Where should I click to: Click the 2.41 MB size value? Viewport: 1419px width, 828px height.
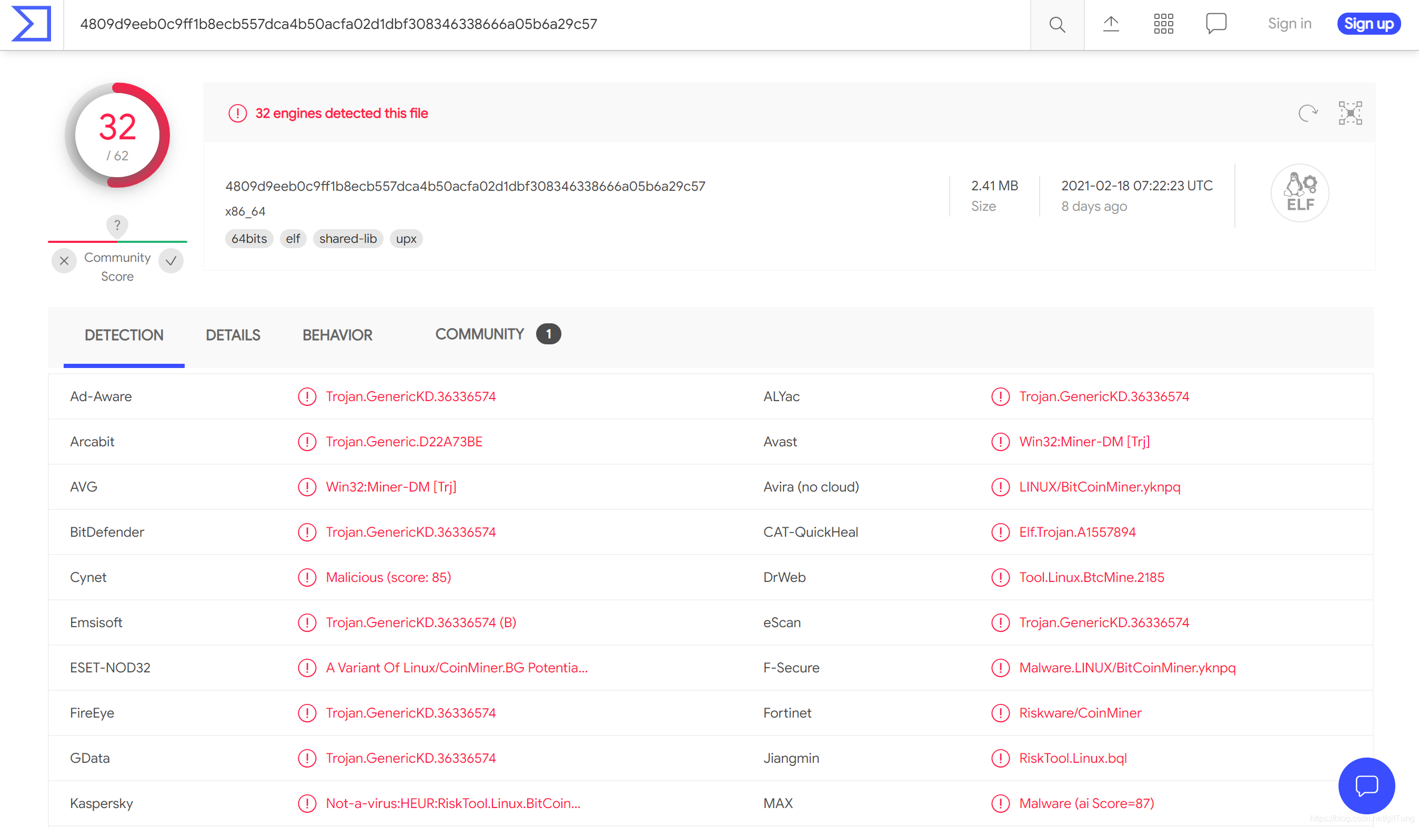(994, 186)
